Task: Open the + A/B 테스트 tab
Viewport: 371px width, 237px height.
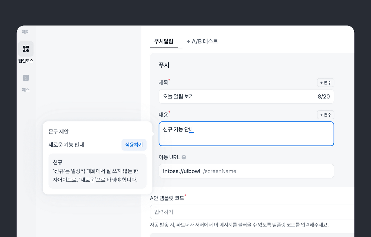Action: coord(202,41)
